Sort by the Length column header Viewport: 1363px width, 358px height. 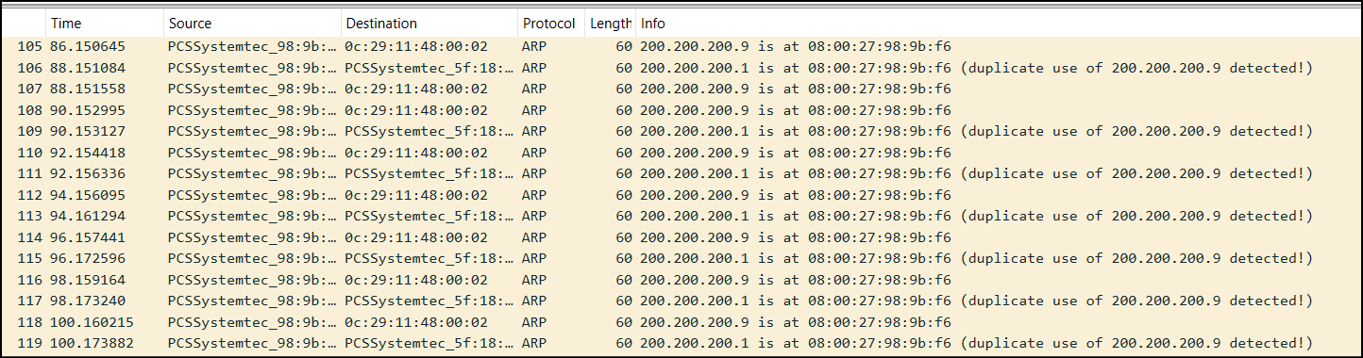click(x=610, y=23)
